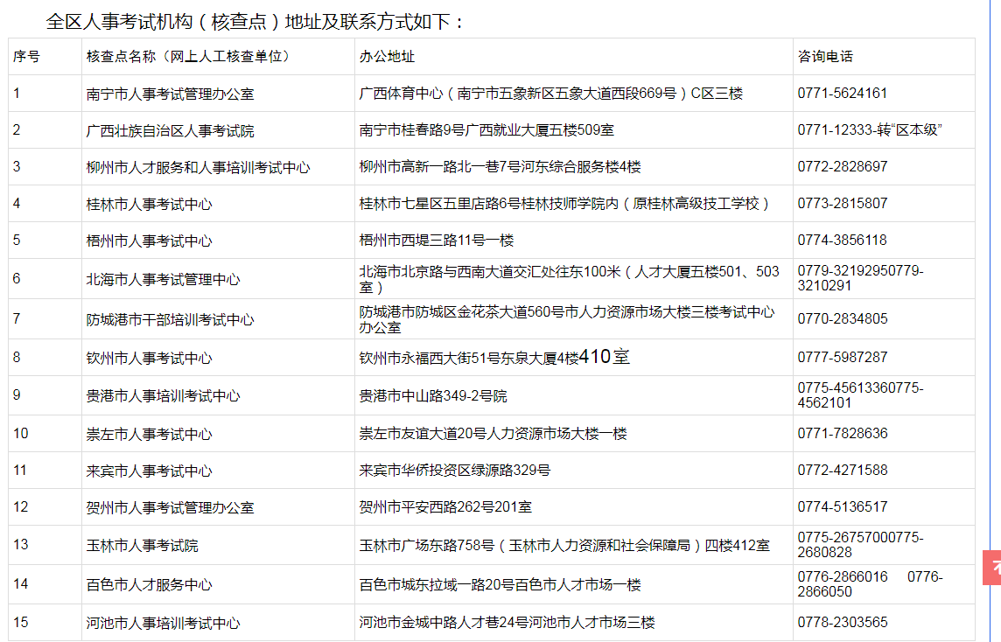Click the red back-to-top button at right edge
This screenshot has width=1001, height=642.
pyautogui.click(x=992, y=568)
